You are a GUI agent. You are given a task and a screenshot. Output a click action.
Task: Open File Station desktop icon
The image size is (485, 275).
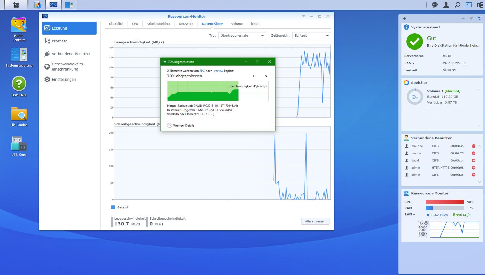[19, 117]
